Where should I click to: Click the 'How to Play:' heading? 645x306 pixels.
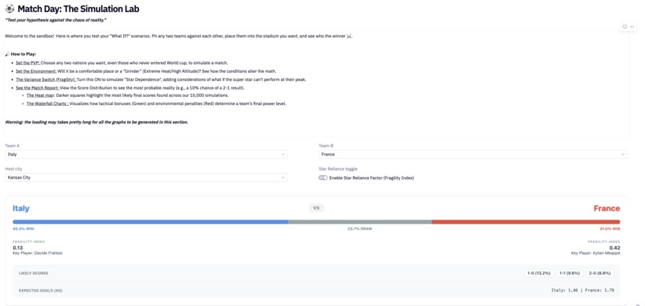point(23,54)
